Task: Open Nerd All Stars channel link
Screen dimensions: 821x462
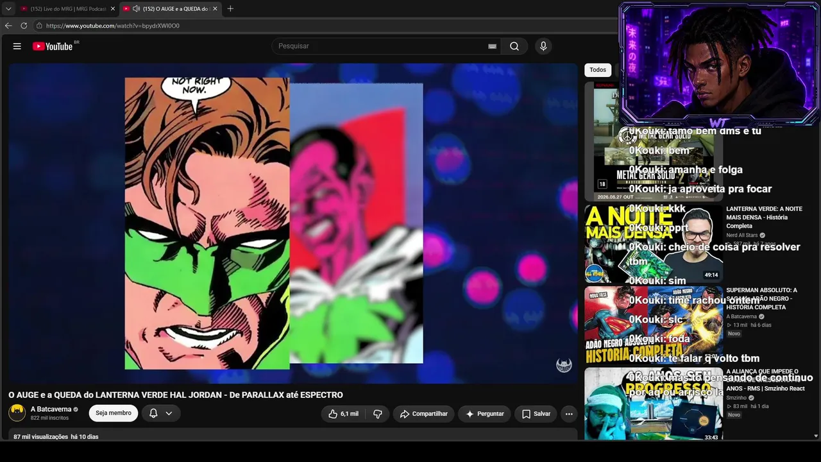Action: point(742,235)
